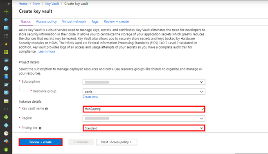
Task: Open the Subscription dropdown
Action: [x=144, y=82]
